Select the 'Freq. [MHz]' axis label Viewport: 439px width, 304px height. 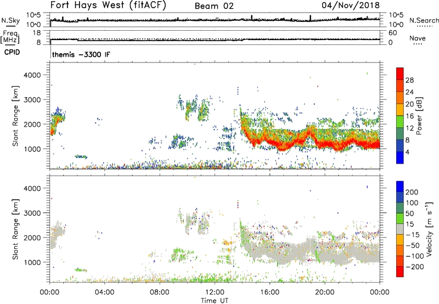(x=10, y=37)
